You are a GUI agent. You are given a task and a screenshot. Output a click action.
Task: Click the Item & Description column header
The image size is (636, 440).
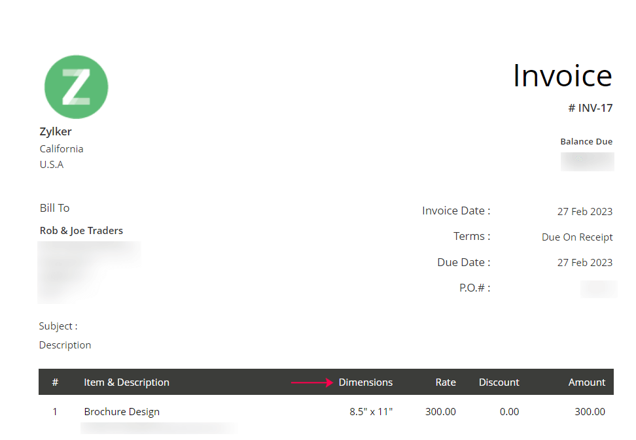click(x=126, y=382)
